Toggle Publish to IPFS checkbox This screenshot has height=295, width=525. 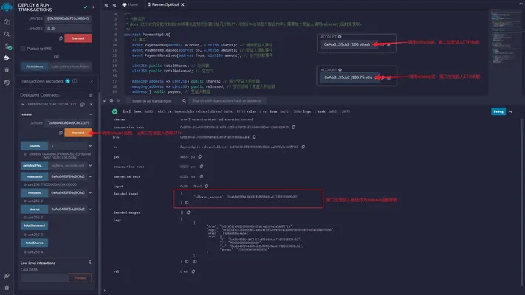click(x=23, y=49)
